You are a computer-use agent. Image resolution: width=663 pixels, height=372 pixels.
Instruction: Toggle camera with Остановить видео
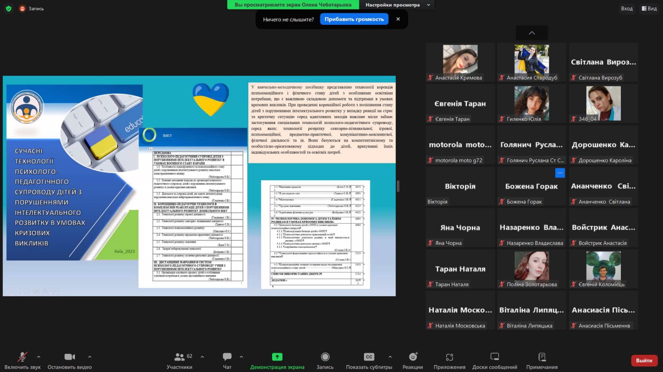point(70,360)
